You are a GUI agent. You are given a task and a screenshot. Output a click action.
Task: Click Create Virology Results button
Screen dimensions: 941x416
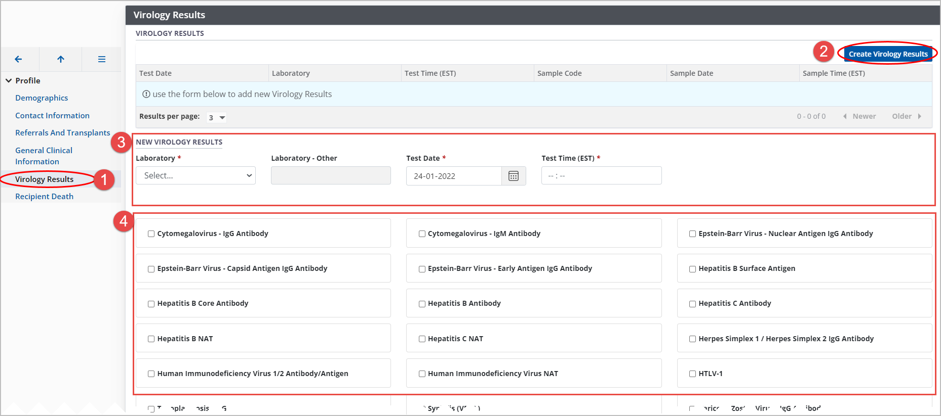pos(888,54)
